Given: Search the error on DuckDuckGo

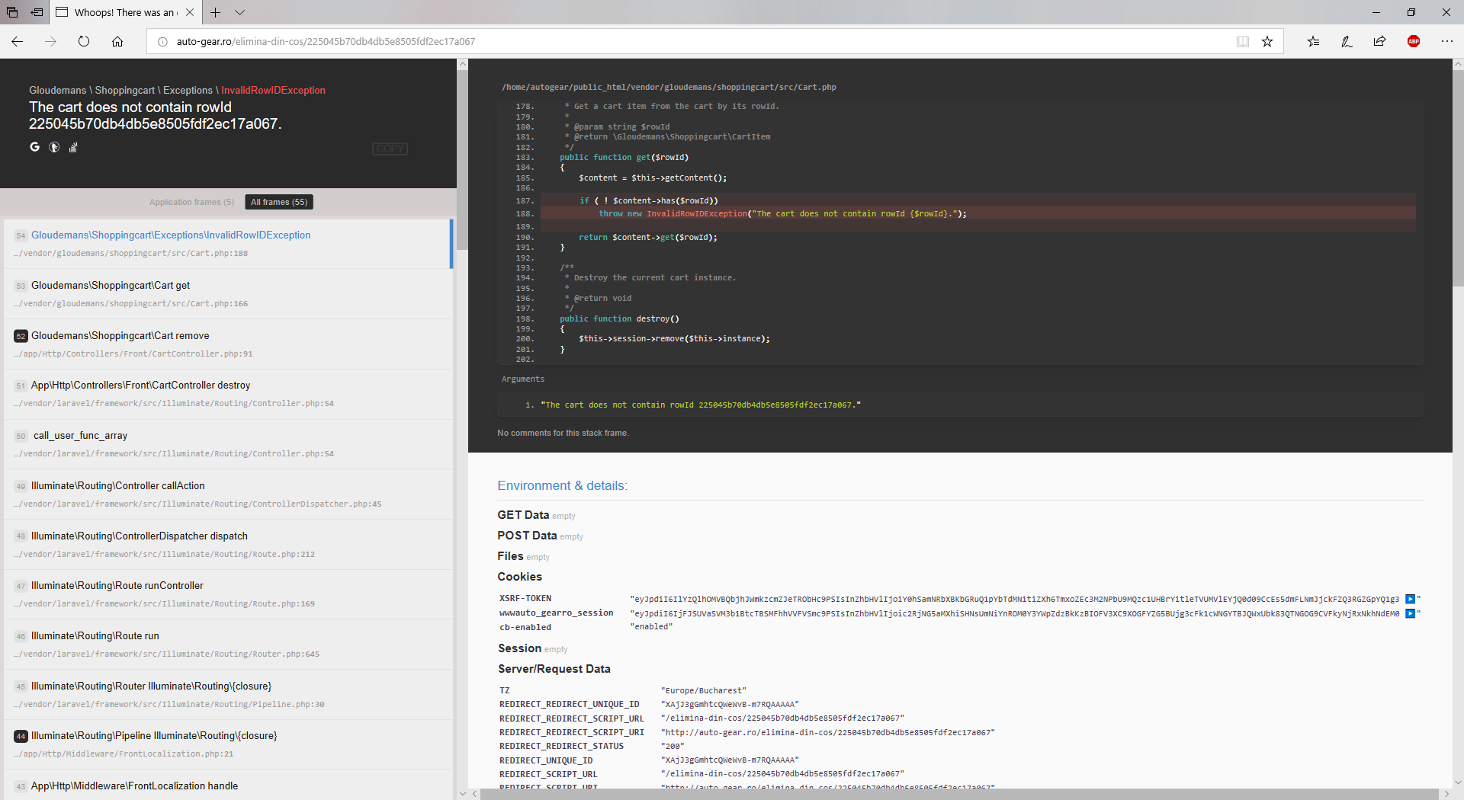Looking at the screenshot, I should point(54,147).
